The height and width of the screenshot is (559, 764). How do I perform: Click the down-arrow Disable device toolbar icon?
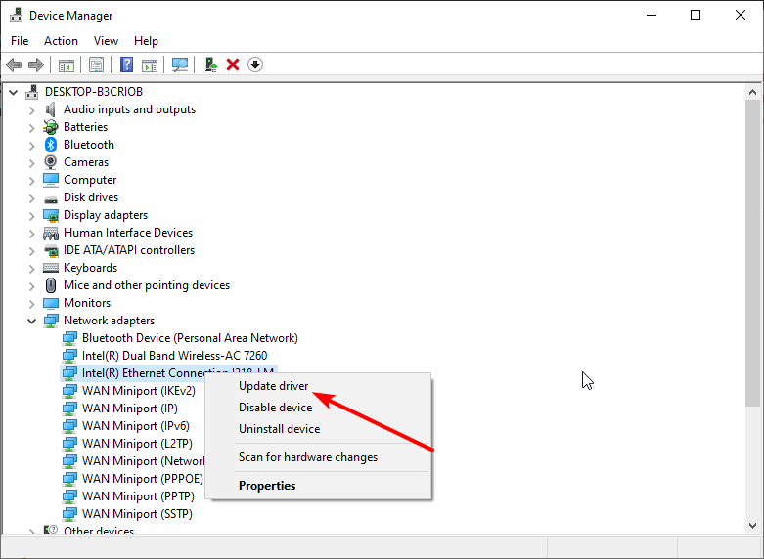pyautogui.click(x=254, y=64)
